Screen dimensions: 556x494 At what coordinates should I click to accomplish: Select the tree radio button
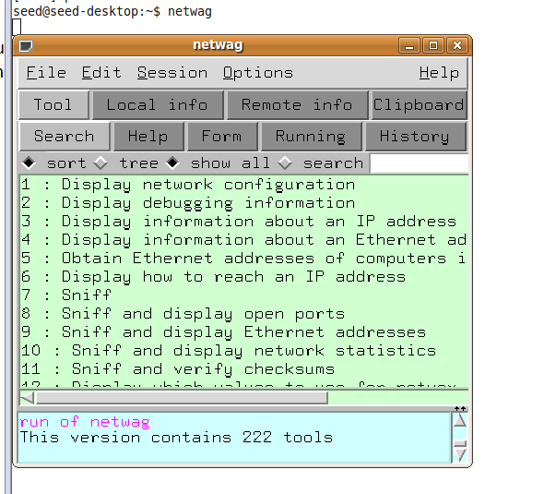point(101,163)
